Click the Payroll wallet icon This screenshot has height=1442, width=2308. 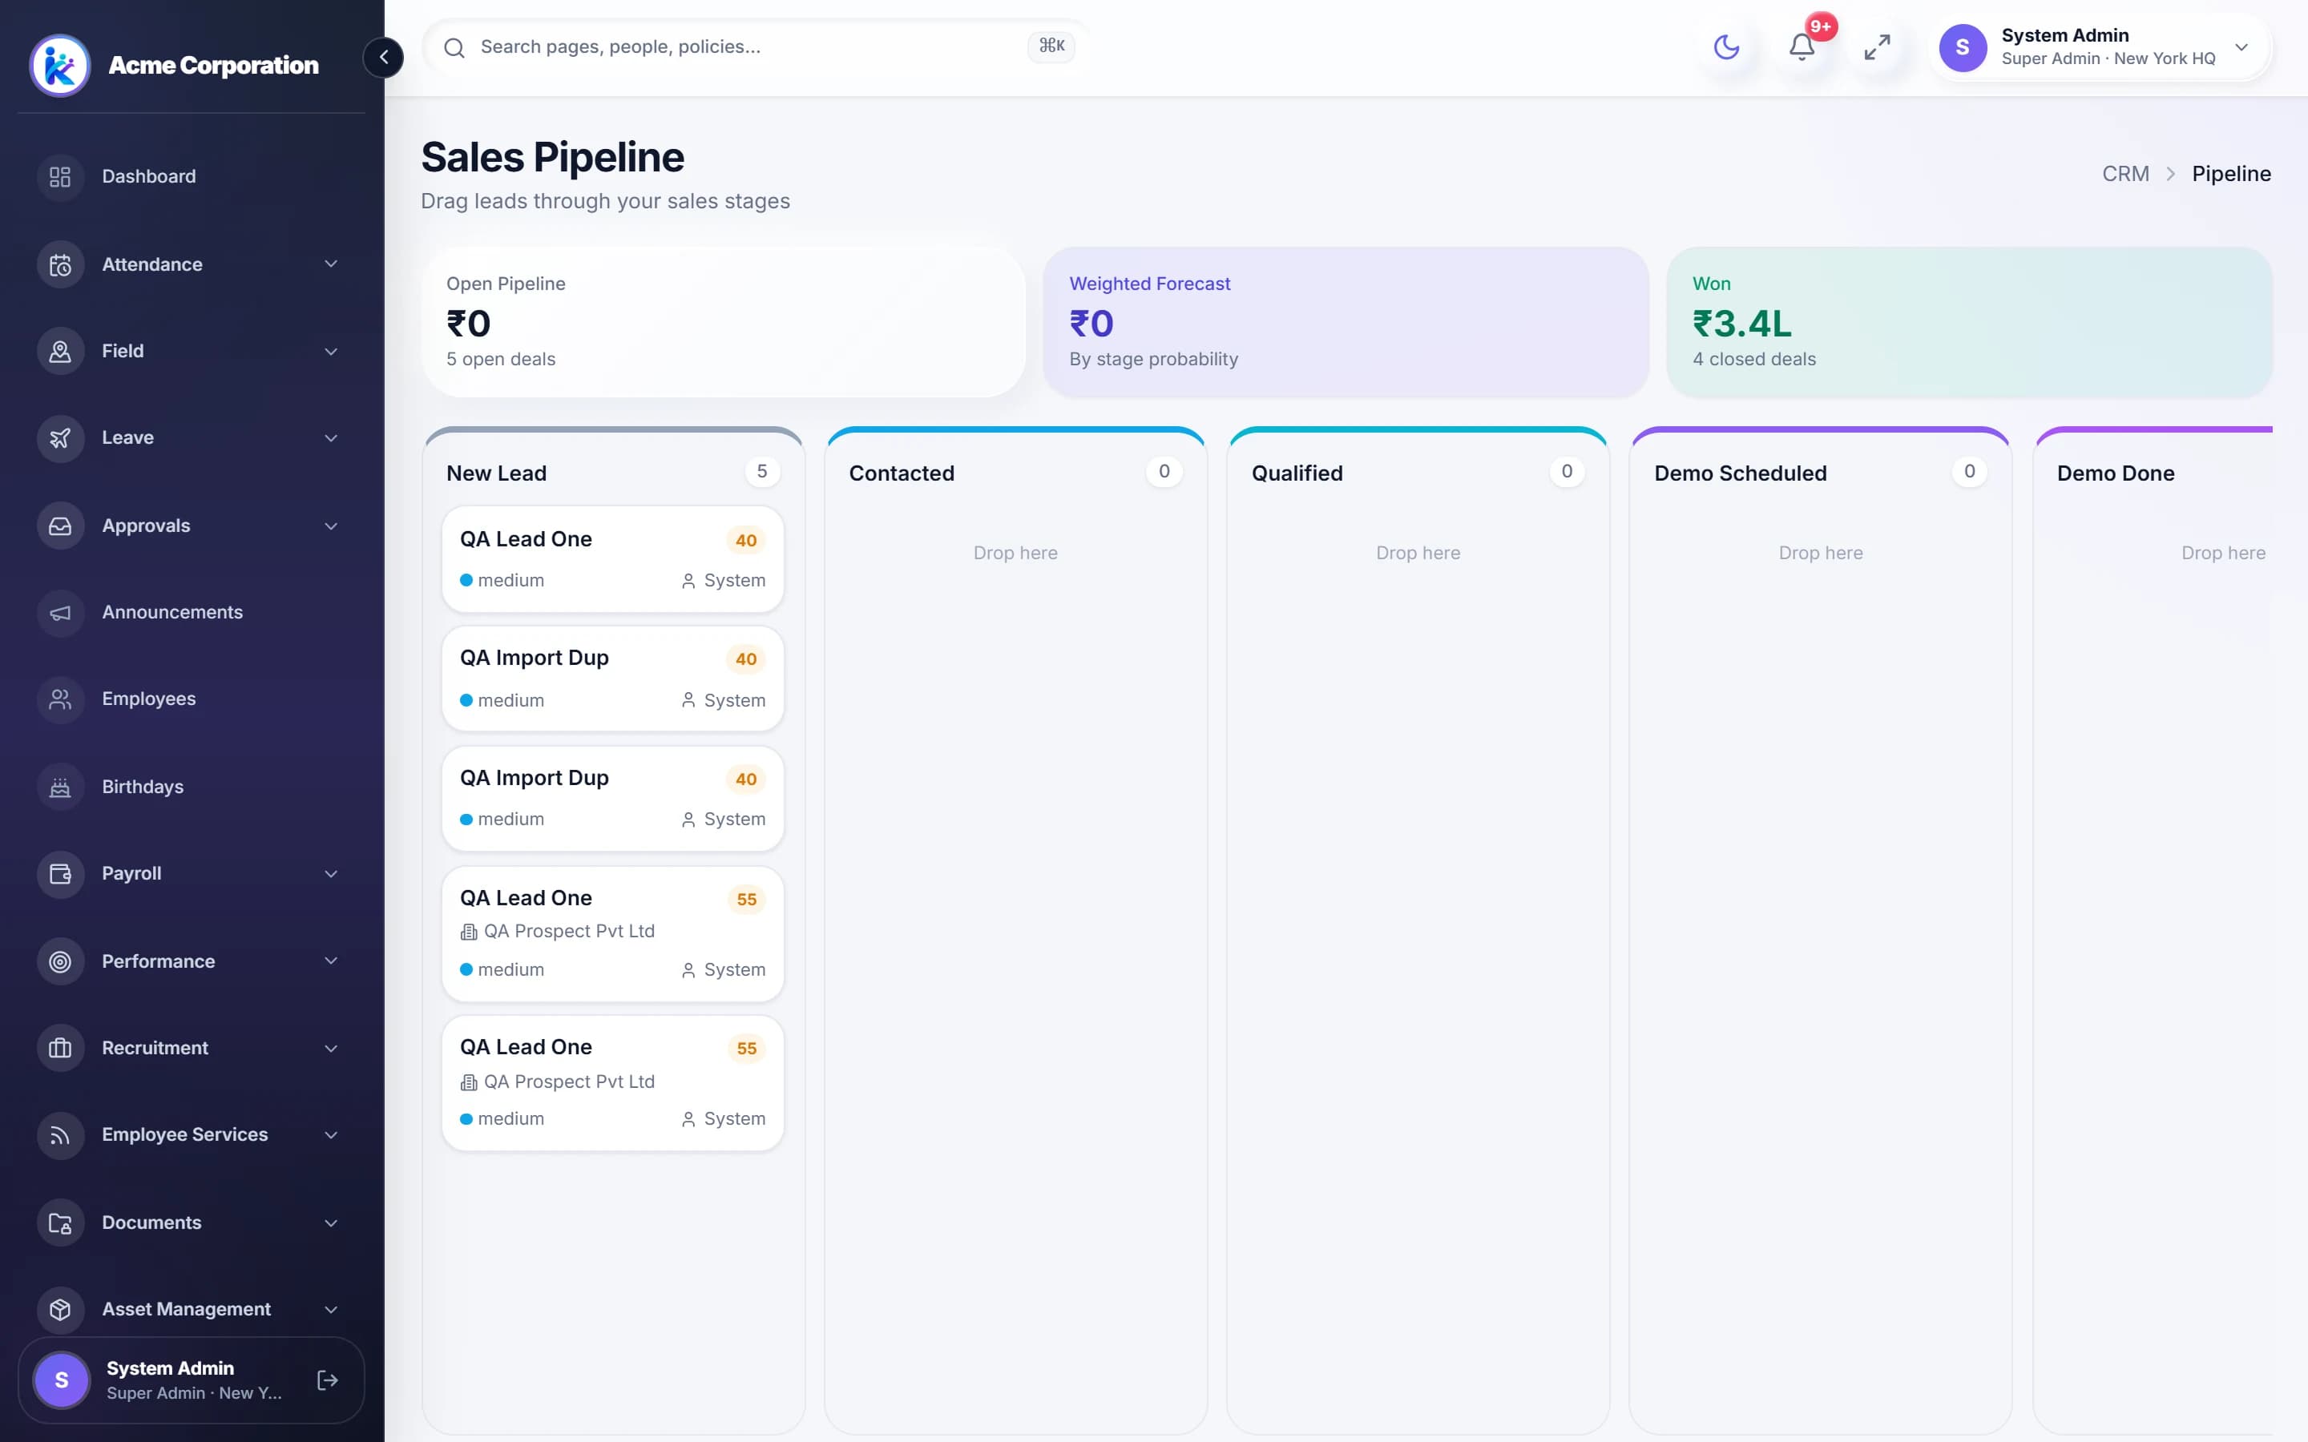pos(60,873)
